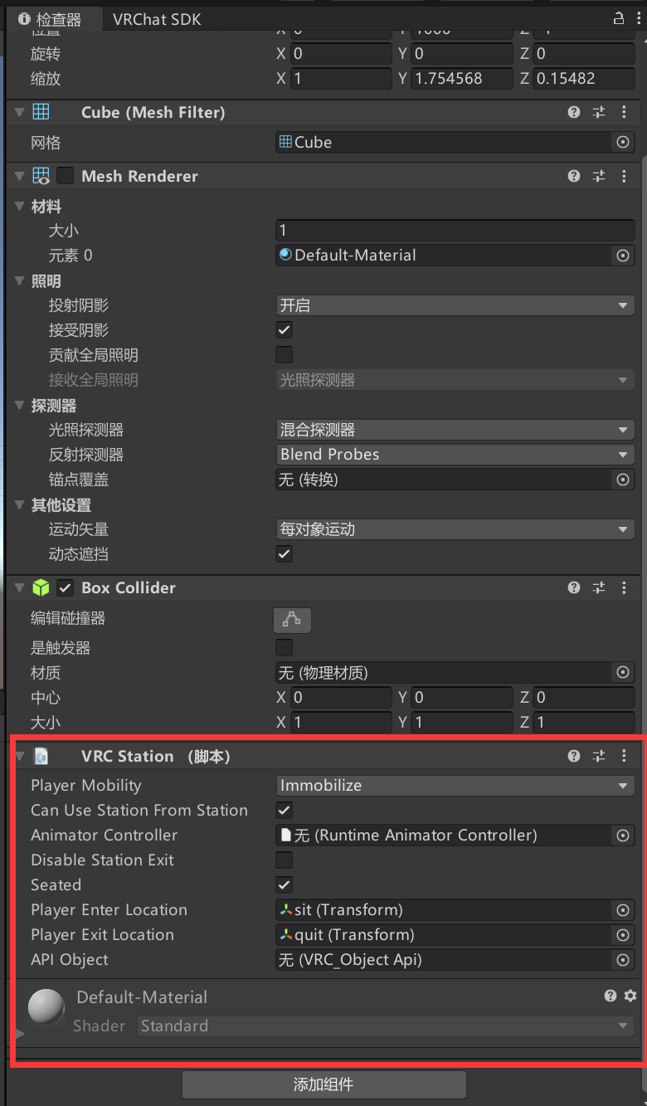This screenshot has width=647, height=1106.
Task: Click the Default-Material settings gear icon
Action: [x=629, y=996]
